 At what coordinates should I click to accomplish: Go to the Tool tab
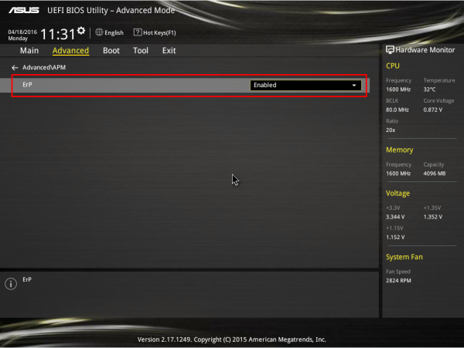click(141, 50)
